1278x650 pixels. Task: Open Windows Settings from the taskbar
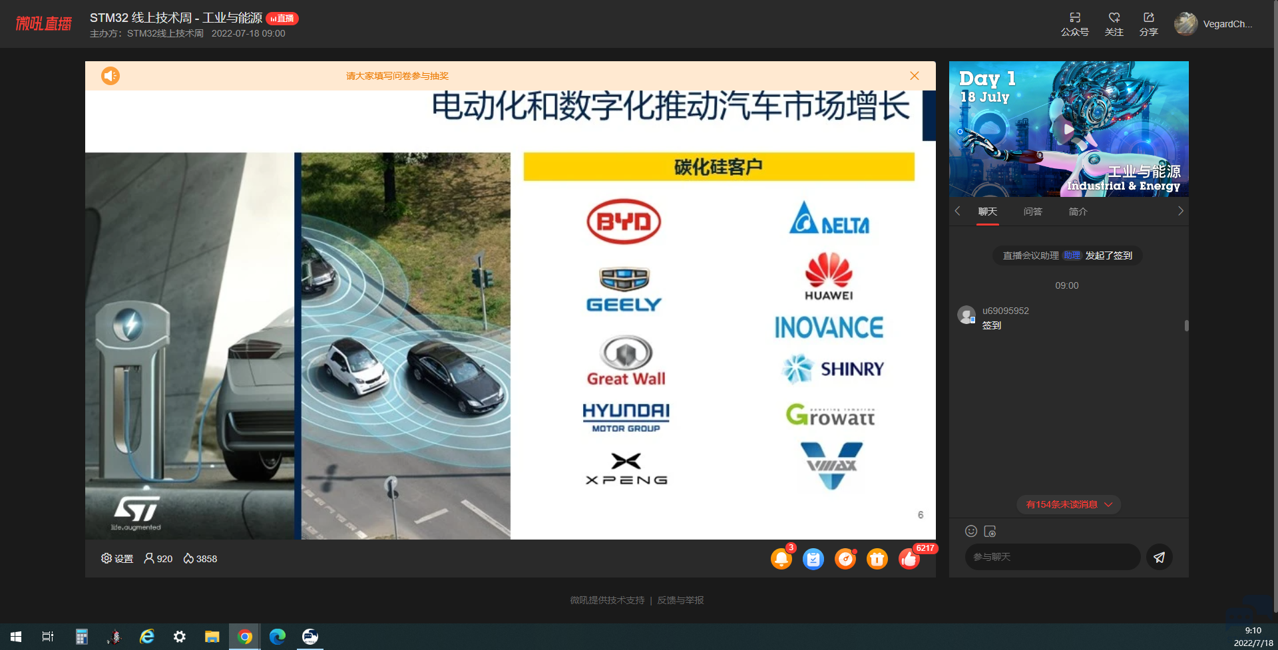coord(179,637)
